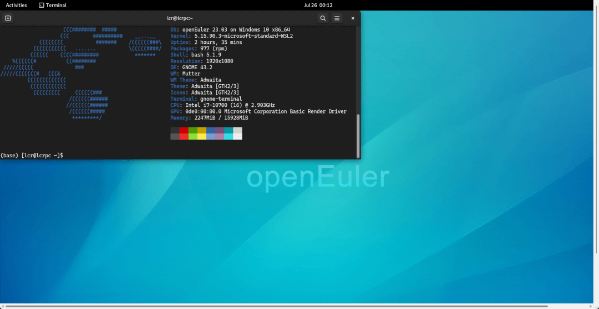Viewport: 599px width, 309px height.
Task: Click the openEuler text on desktop wallpaper
Action: click(x=318, y=178)
